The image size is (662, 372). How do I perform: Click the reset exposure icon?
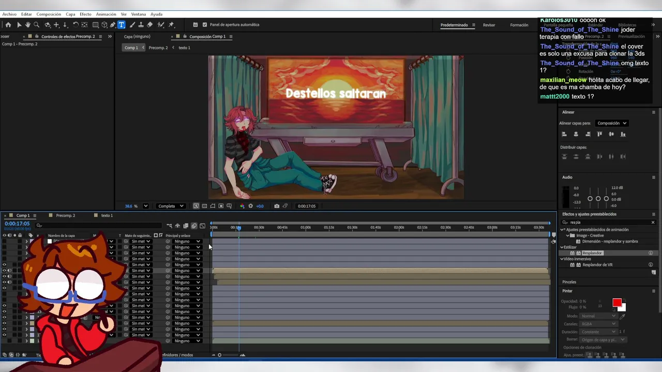coord(251,206)
